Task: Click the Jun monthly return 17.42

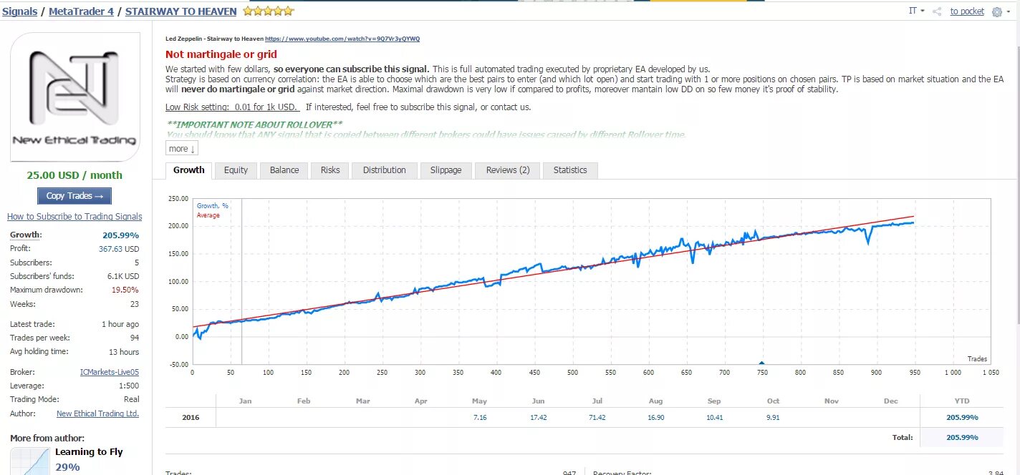Action: pos(539,417)
